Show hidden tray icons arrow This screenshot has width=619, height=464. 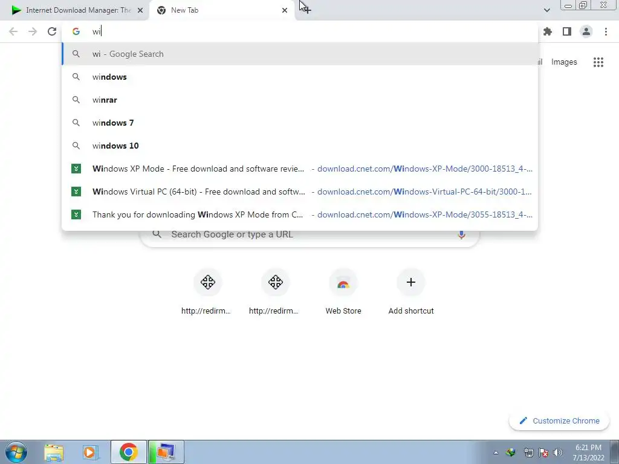(x=496, y=453)
